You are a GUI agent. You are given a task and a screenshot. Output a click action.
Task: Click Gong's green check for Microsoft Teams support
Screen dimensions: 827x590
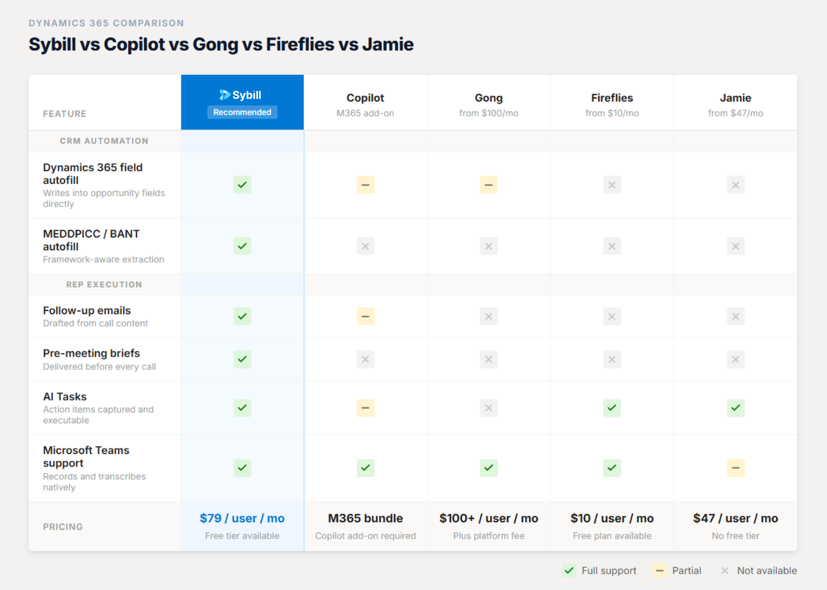[x=488, y=468]
